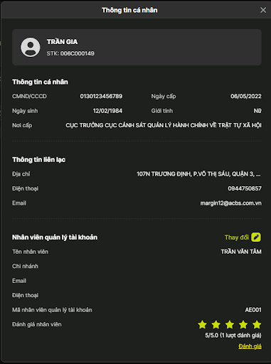Open the Đánh giá link
The image size is (271, 364).
[x=250, y=346]
